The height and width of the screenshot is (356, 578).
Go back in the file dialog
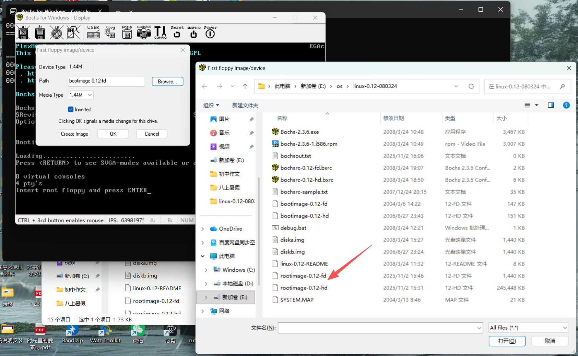click(205, 86)
